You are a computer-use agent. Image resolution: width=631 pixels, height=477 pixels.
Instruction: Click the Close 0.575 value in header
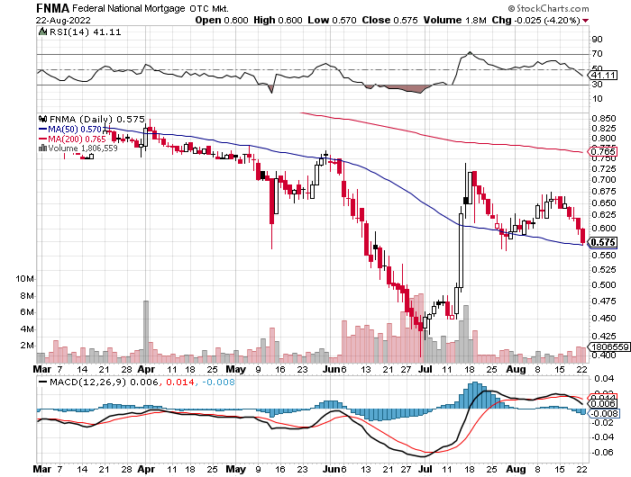(x=389, y=20)
